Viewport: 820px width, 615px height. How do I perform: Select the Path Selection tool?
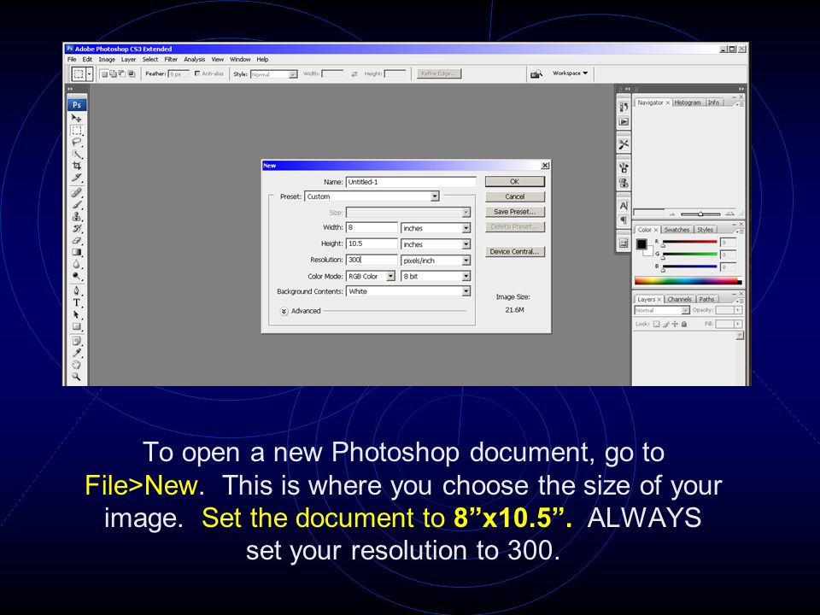pyautogui.click(x=76, y=315)
